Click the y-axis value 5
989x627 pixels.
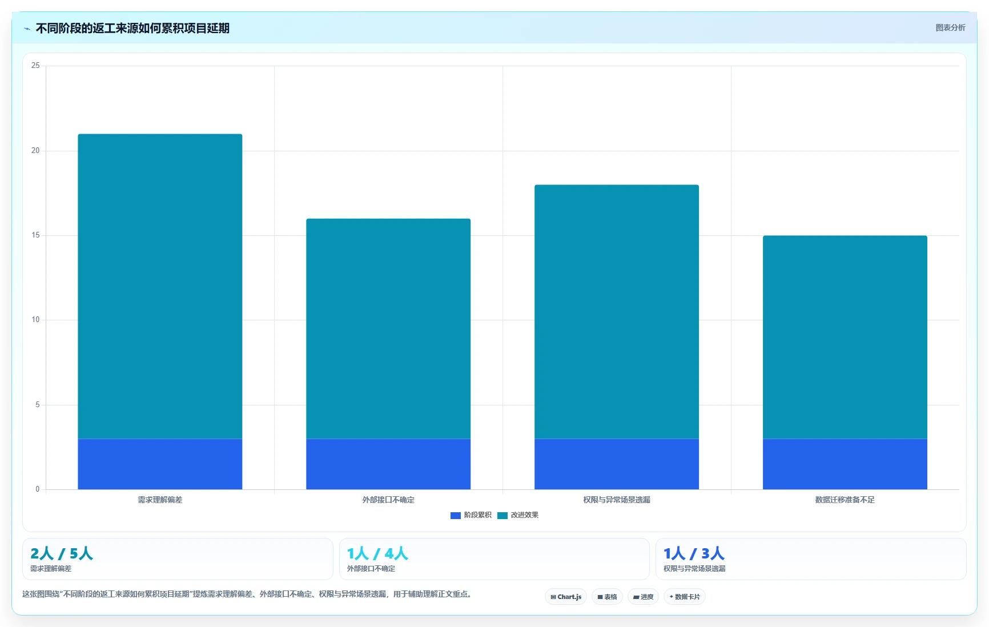coord(38,405)
